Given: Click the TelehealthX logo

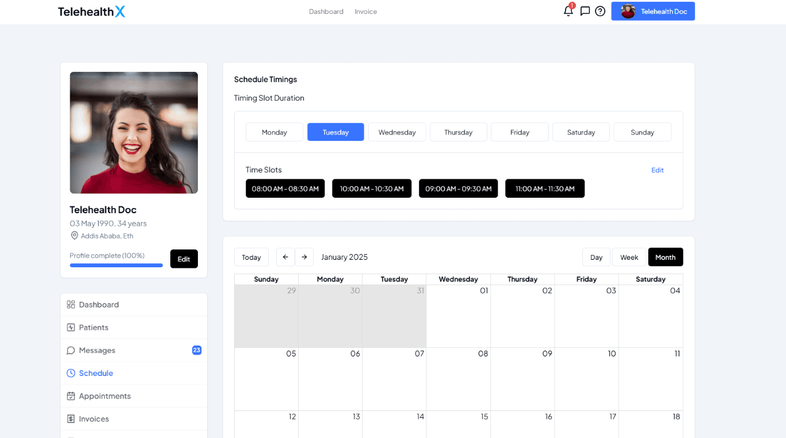Looking at the screenshot, I should point(91,11).
